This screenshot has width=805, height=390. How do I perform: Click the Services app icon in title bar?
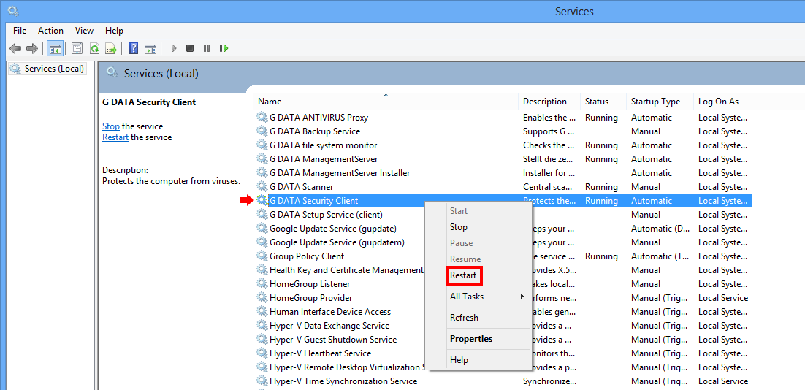tap(13, 9)
